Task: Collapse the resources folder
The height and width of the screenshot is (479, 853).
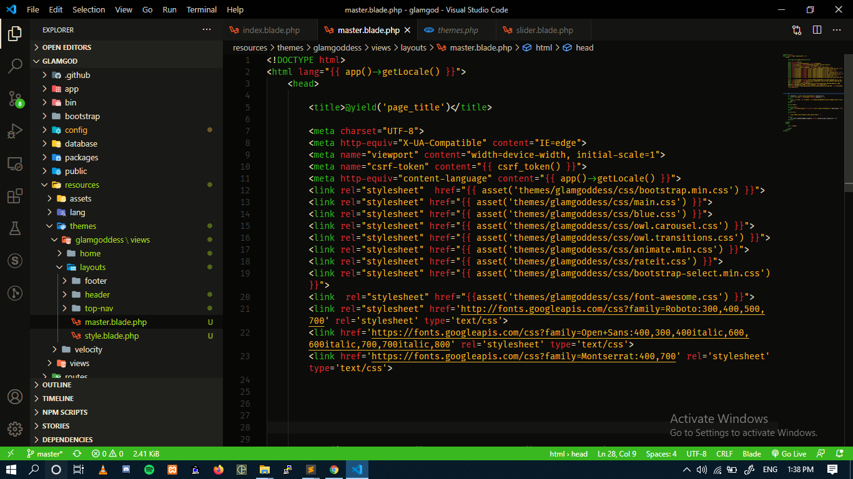Action: coord(126,185)
